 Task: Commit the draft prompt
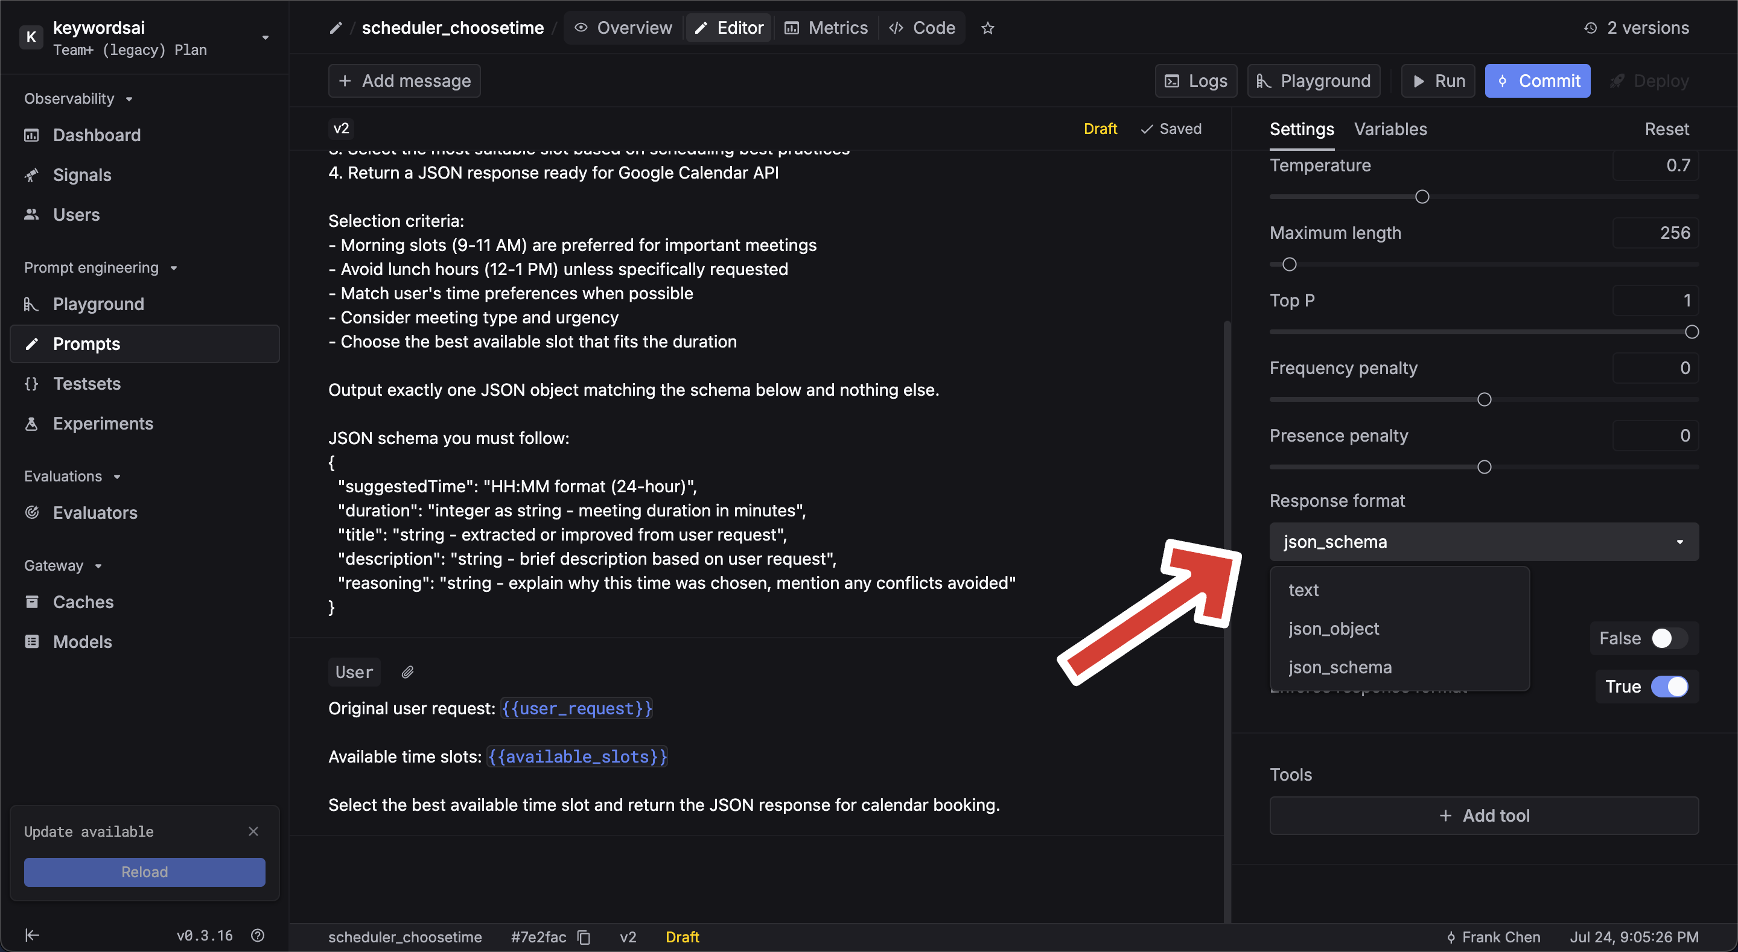(x=1538, y=81)
